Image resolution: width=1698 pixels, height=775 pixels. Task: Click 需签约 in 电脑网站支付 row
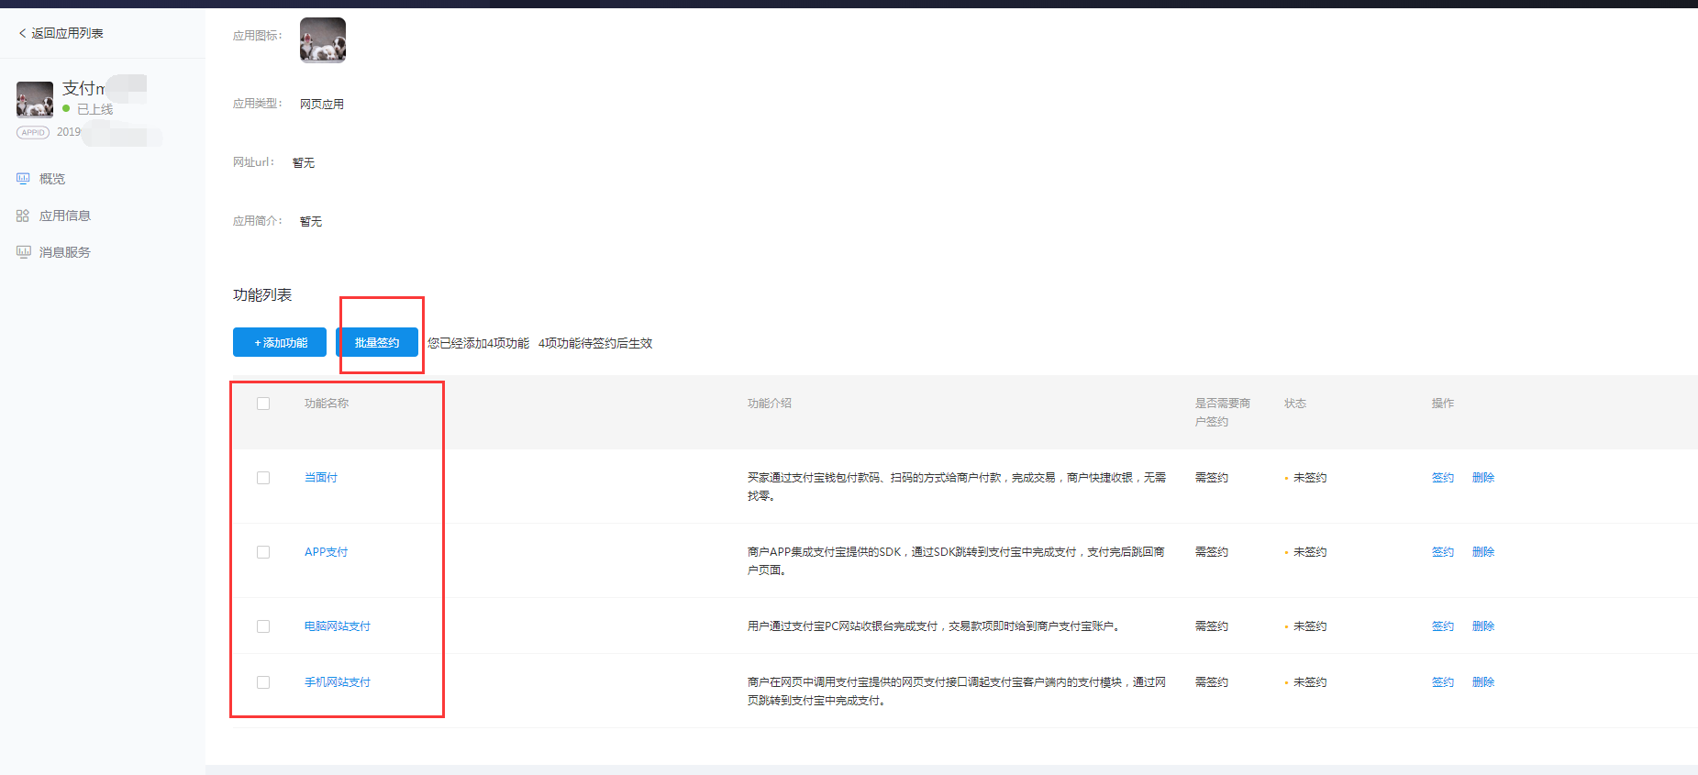[x=1212, y=626]
